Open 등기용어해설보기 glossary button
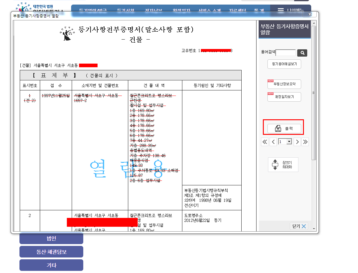Viewport: 358px width, 273px height. (284, 64)
